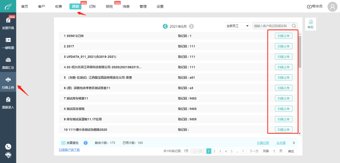Image resolution: width=340 pixels, height=163 pixels.
Task: Open 一键取票 sidebar icon
Action: tap(8, 43)
